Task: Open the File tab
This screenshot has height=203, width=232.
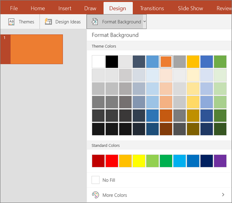Action: 14,8
